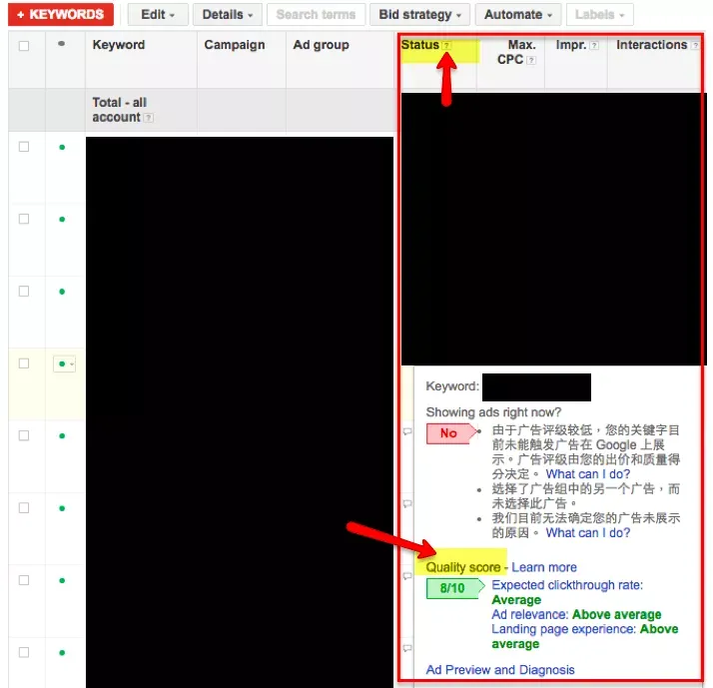Click the Max. CPC help question mark
Image resolution: width=713 pixels, height=688 pixels.
click(530, 60)
